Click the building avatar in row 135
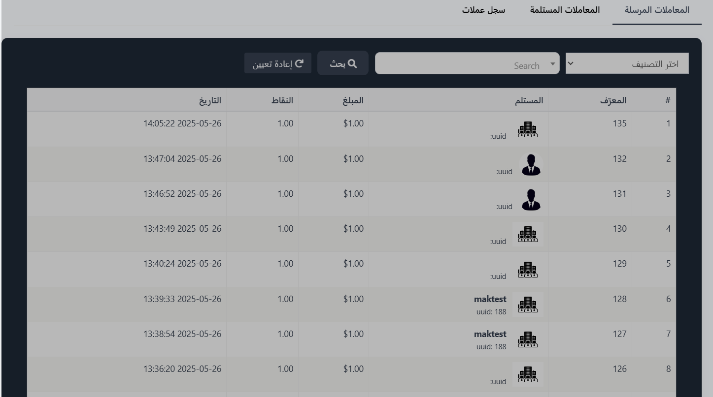This screenshot has width=713, height=397. tap(528, 130)
